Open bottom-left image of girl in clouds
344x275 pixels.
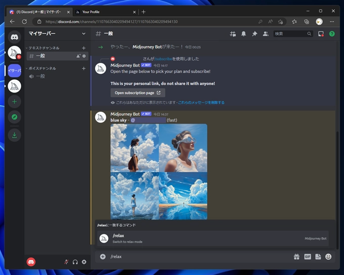[135, 196]
